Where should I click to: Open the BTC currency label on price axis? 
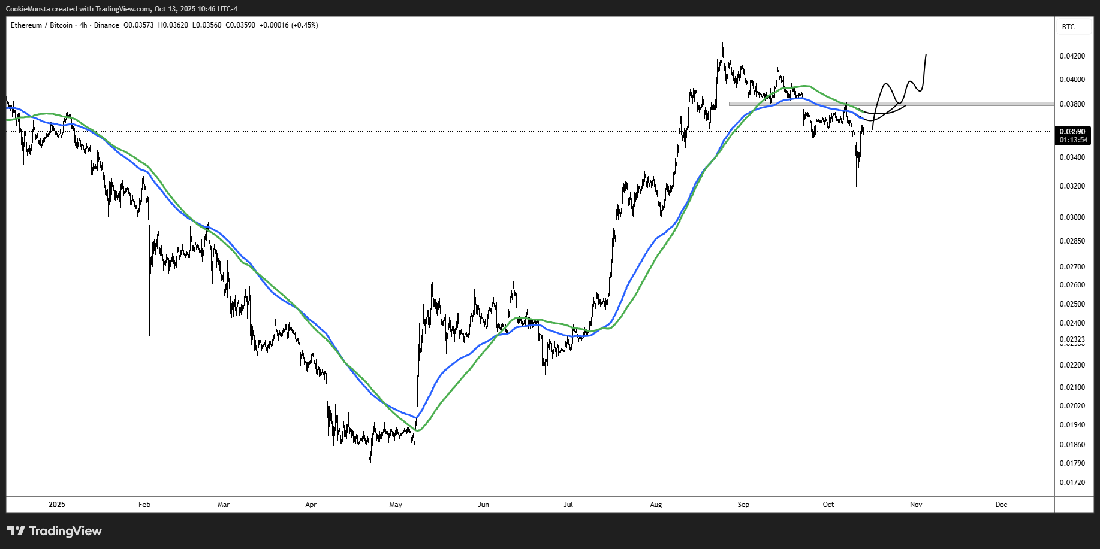click(1068, 27)
